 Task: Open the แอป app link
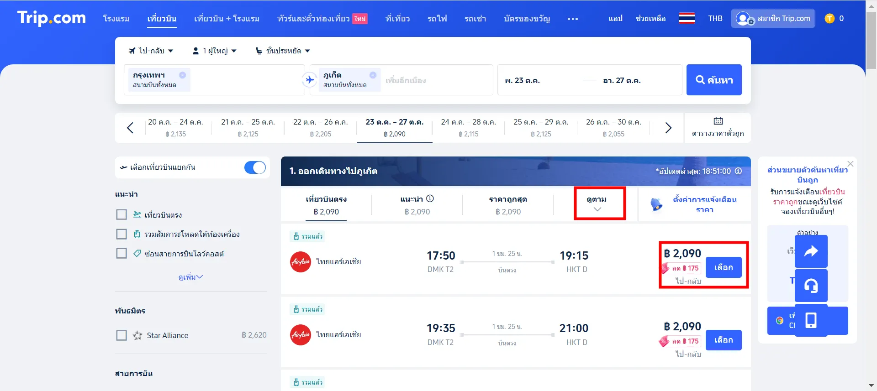[x=615, y=19]
